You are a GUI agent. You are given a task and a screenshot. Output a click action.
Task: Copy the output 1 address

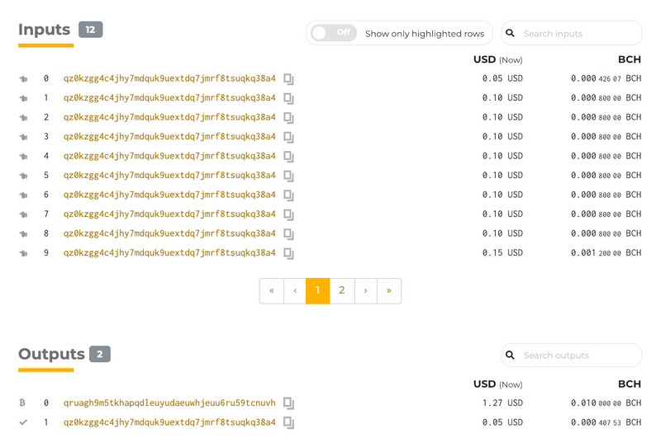[288, 423]
